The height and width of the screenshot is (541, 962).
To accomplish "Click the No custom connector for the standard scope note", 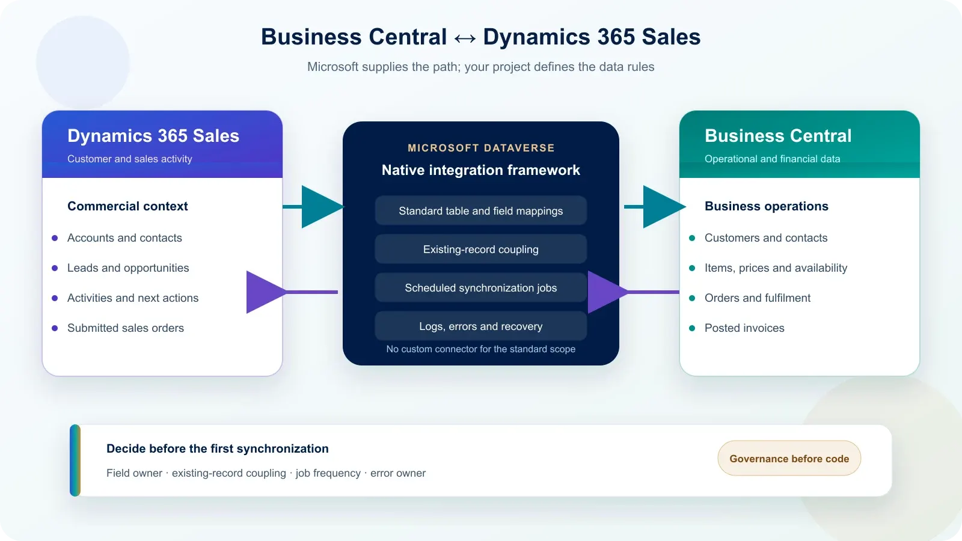I will [x=481, y=349].
